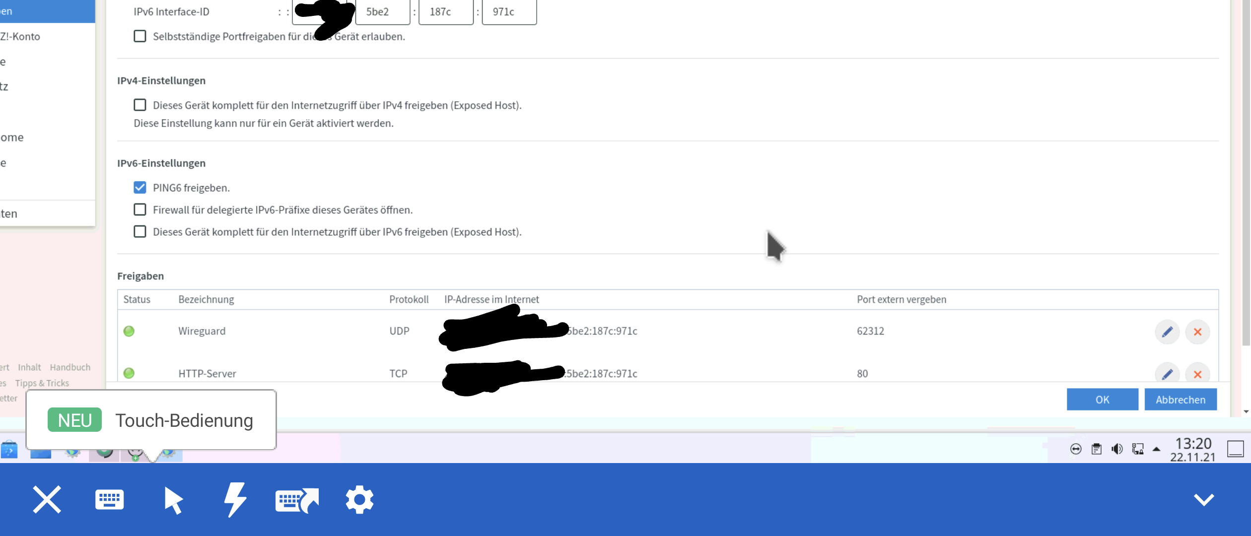1251x536 pixels.
Task: Open the Handbuch link
Action: coord(70,367)
